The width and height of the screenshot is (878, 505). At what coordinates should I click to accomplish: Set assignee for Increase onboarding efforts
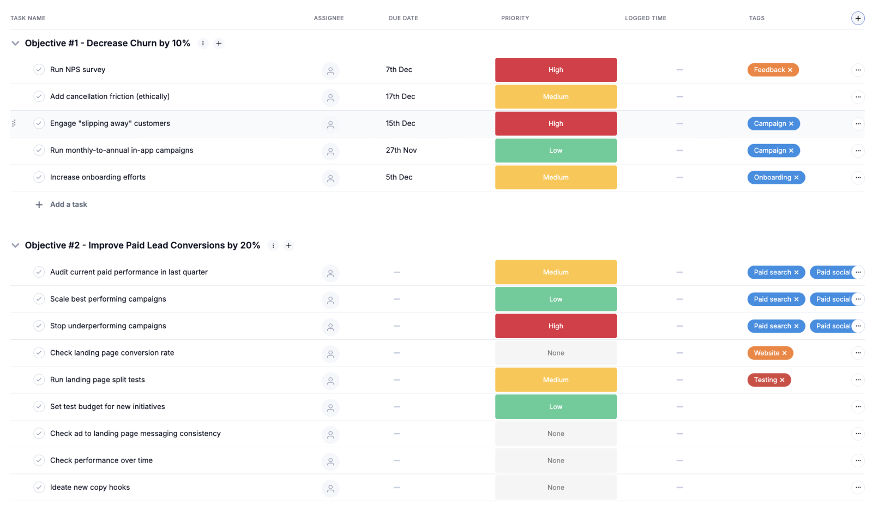pos(330,178)
